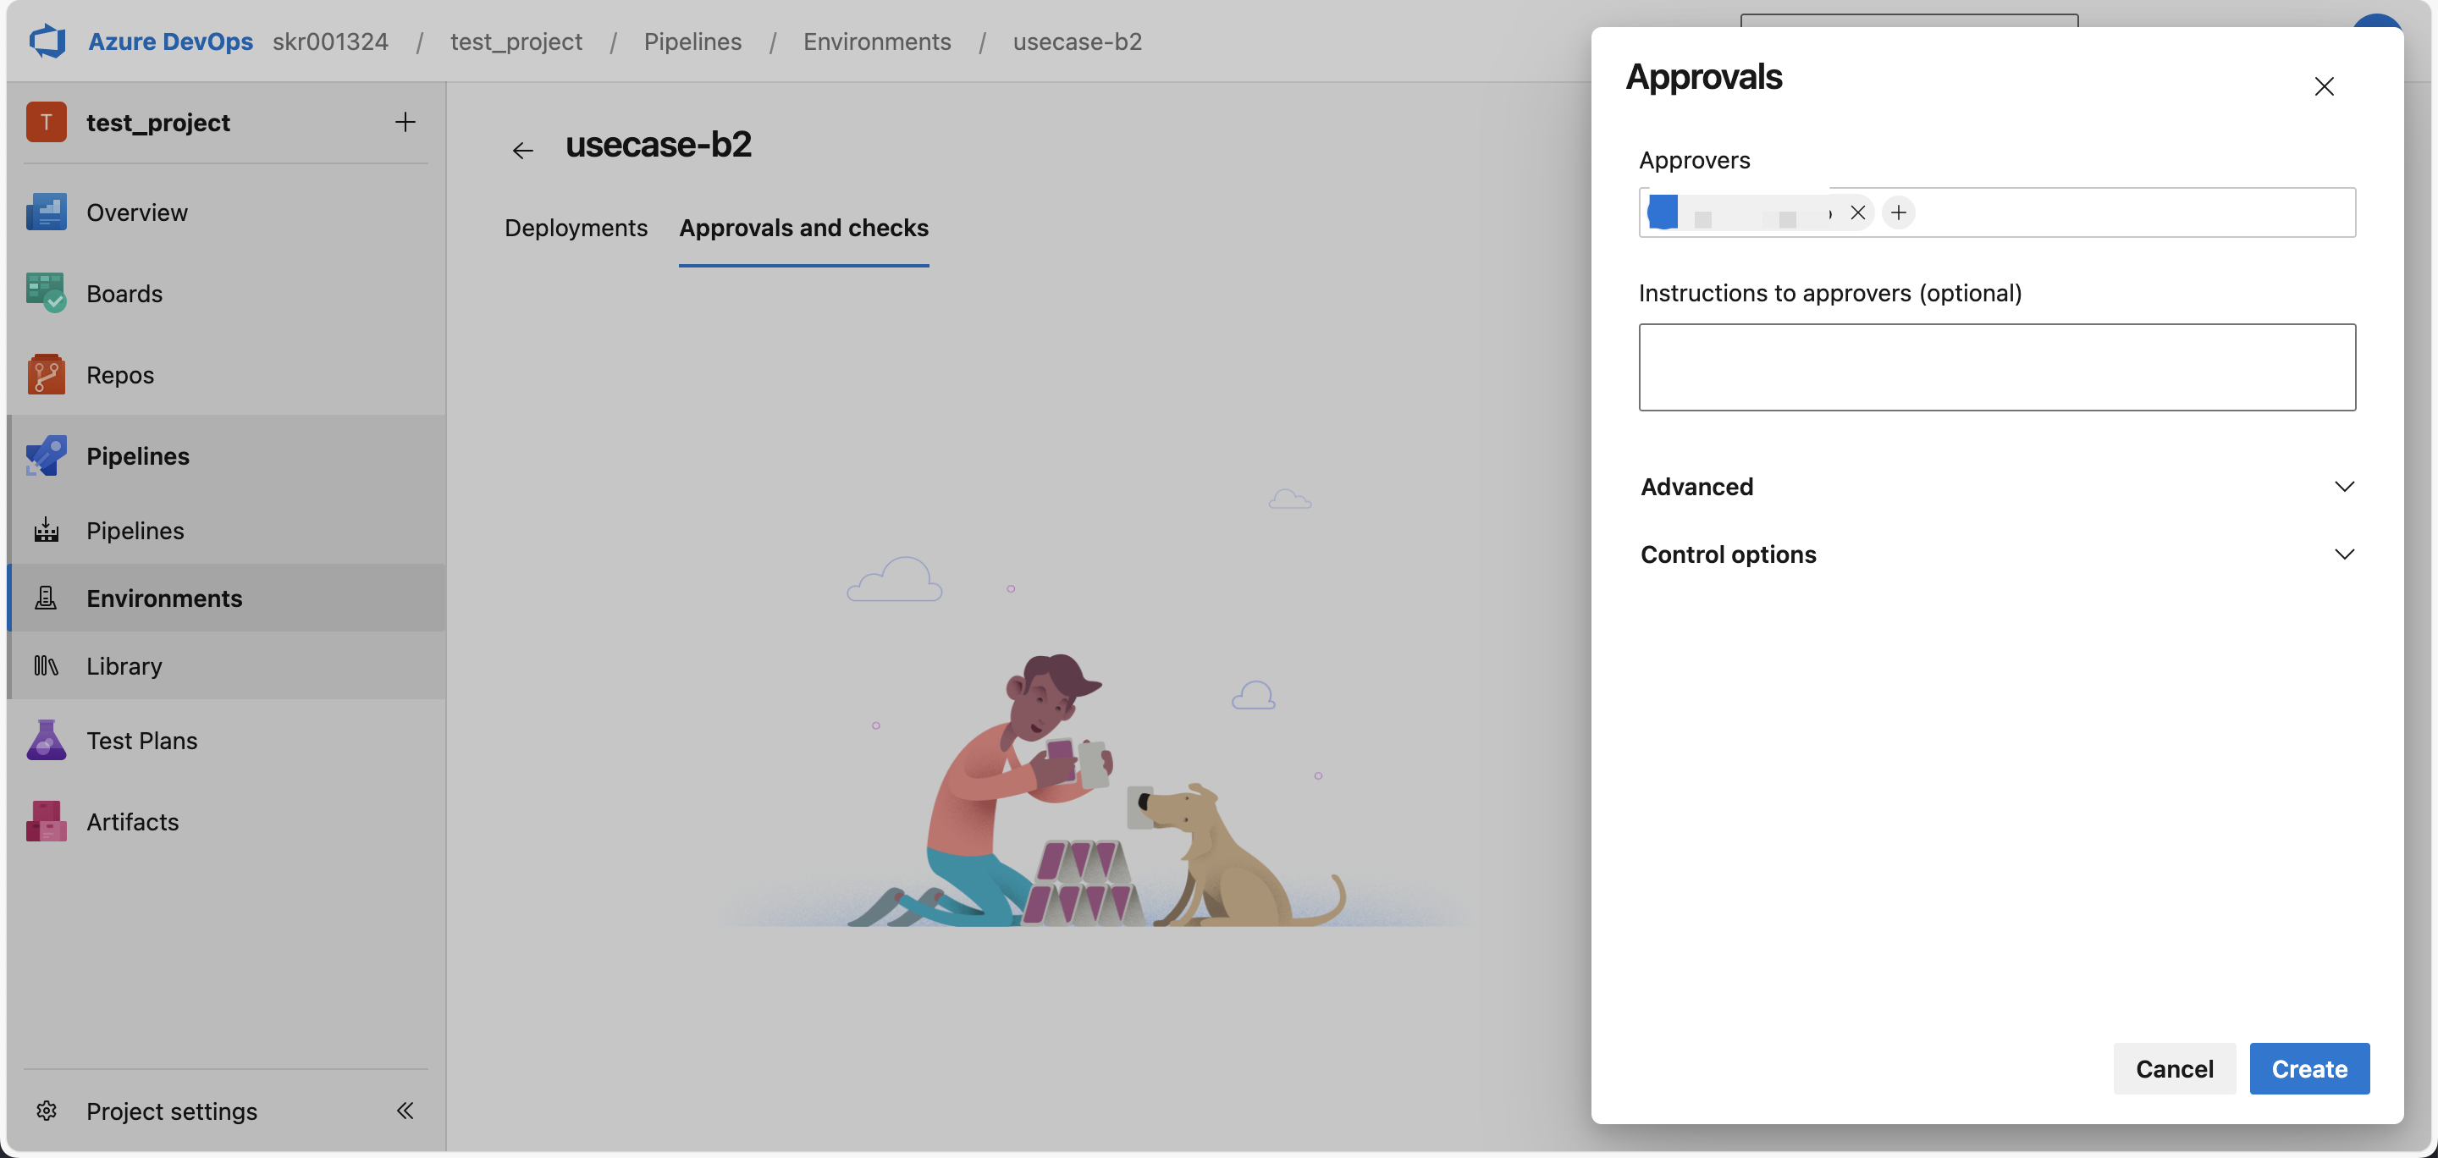Expand the Advanced section

2344,486
